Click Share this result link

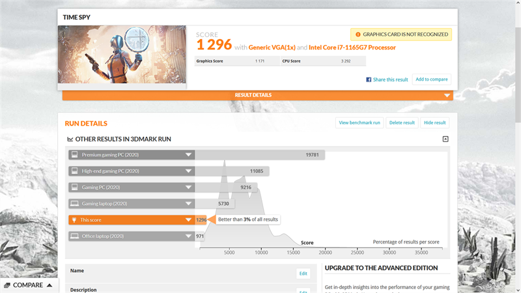[390, 79]
